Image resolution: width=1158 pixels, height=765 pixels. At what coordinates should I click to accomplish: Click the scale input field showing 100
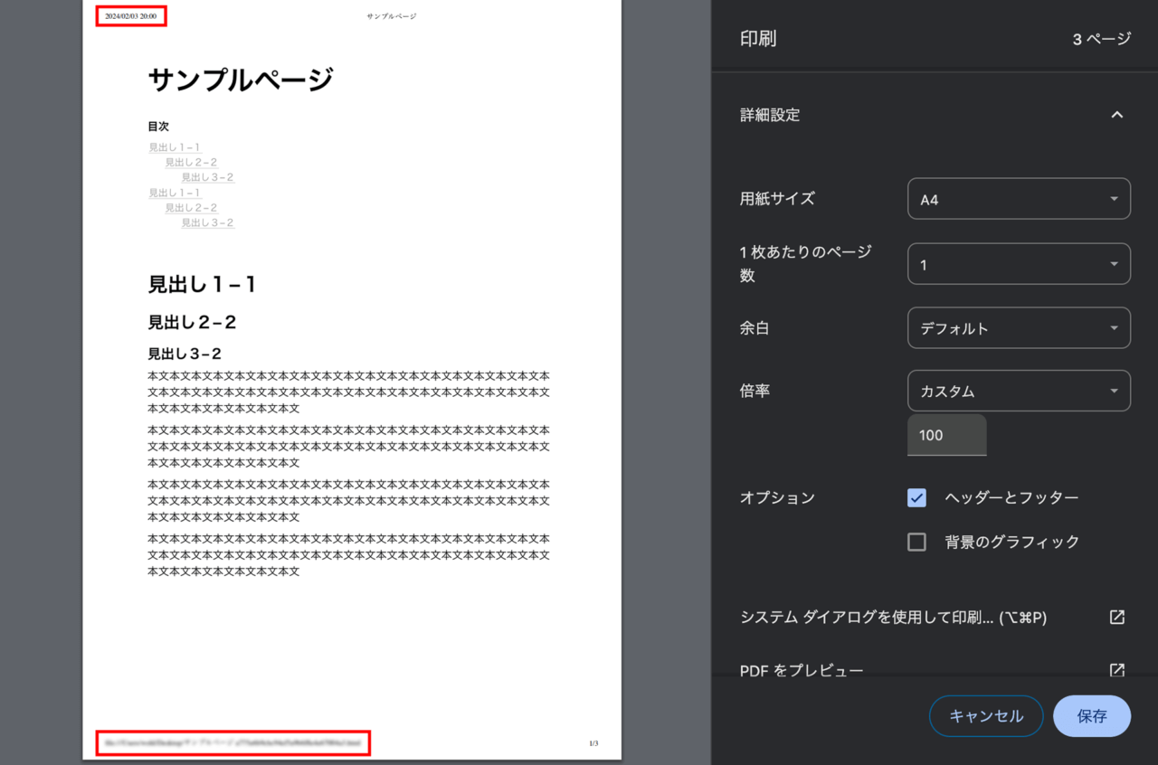coord(946,435)
